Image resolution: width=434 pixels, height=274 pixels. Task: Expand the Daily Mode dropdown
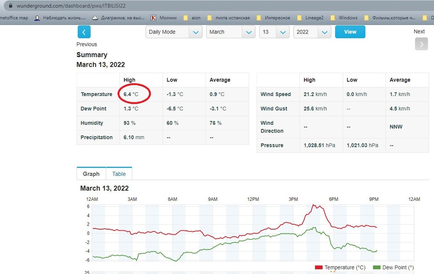click(174, 32)
